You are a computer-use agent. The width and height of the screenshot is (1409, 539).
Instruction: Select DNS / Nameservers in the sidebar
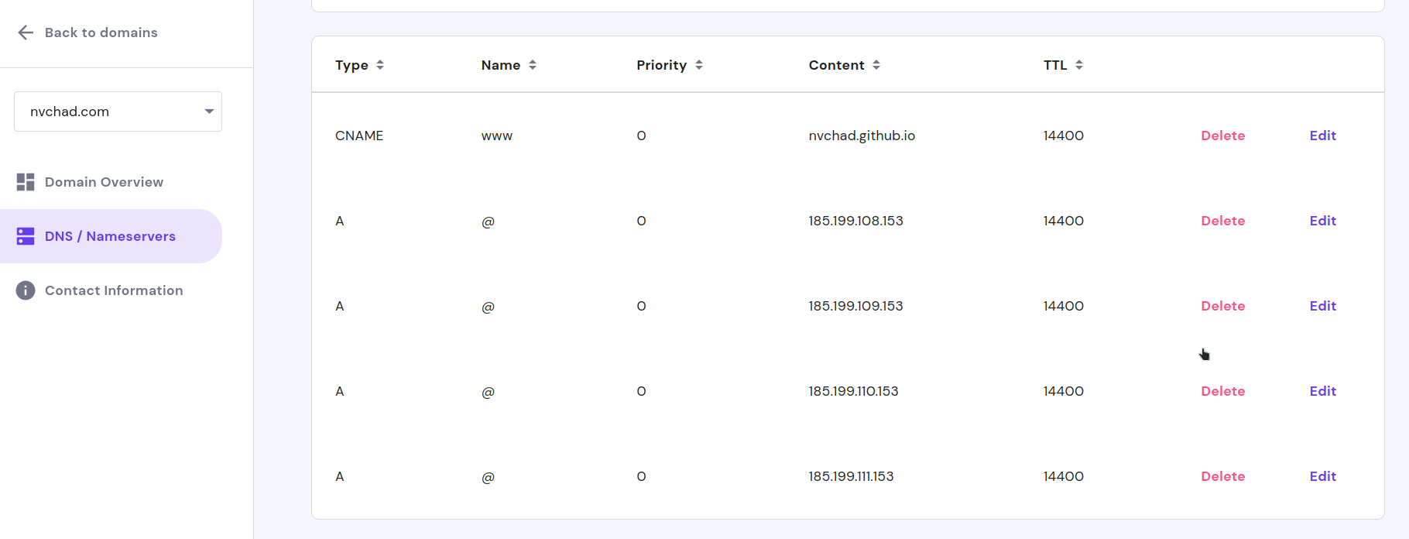pos(110,236)
